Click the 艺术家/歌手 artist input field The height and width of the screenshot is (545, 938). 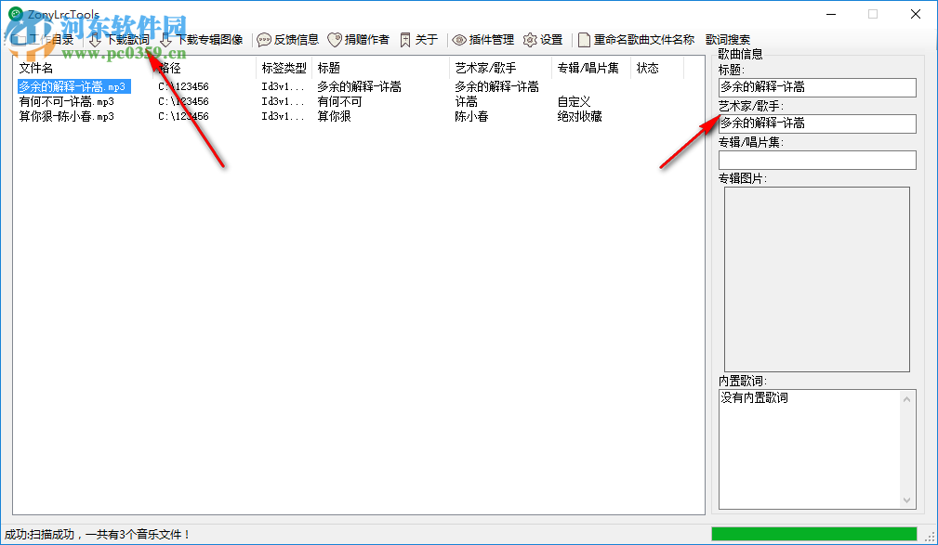click(x=815, y=123)
